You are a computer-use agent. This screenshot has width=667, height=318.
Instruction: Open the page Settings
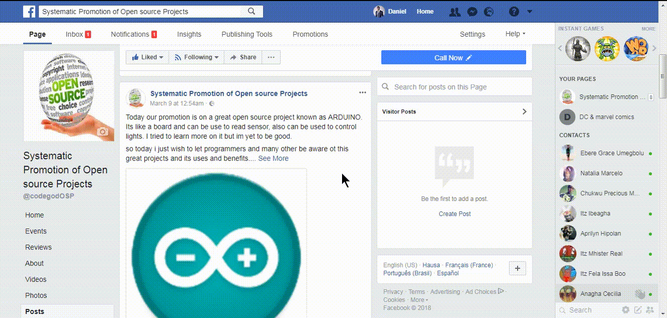[472, 34]
